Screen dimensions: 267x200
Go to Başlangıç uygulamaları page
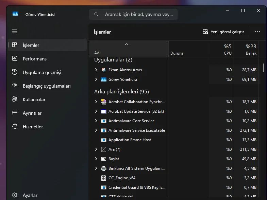47,86
